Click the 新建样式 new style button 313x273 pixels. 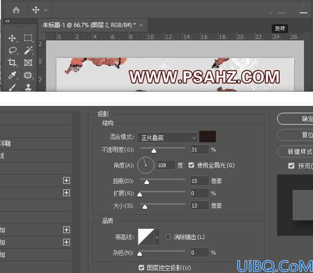[x=295, y=151]
